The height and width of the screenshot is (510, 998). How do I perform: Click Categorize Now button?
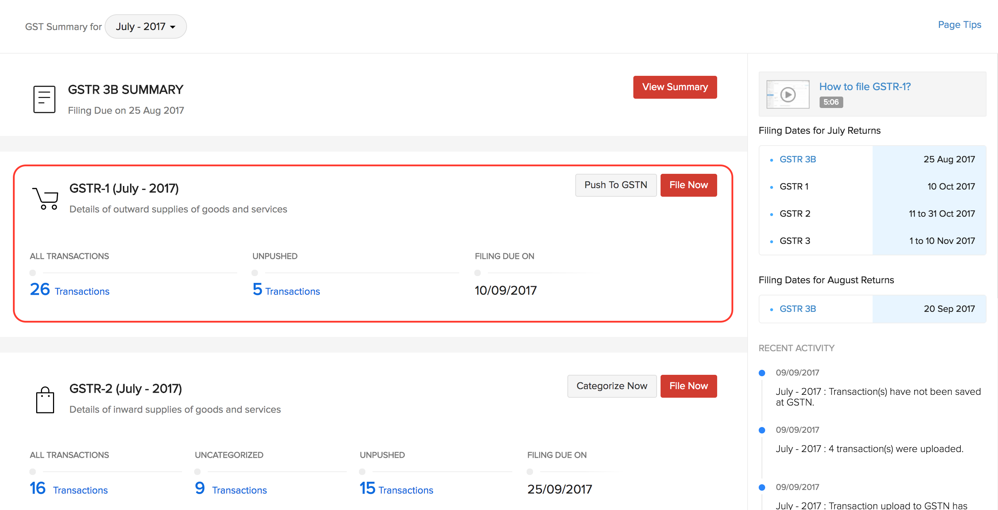click(x=611, y=386)
